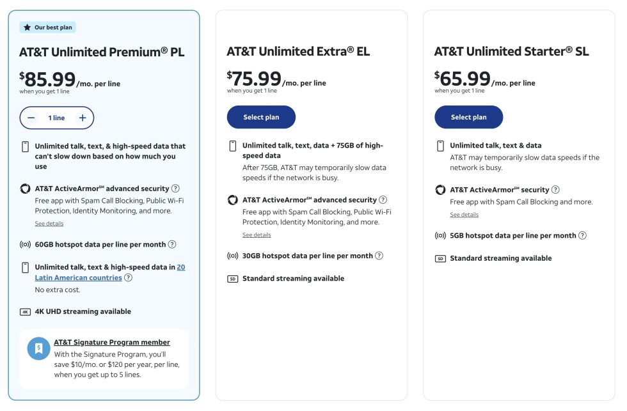The image size is (627, 411).
Task: Open the tooltip beside 30GB hotspot data
Action: pyautogui.click(x=379, y=255)
